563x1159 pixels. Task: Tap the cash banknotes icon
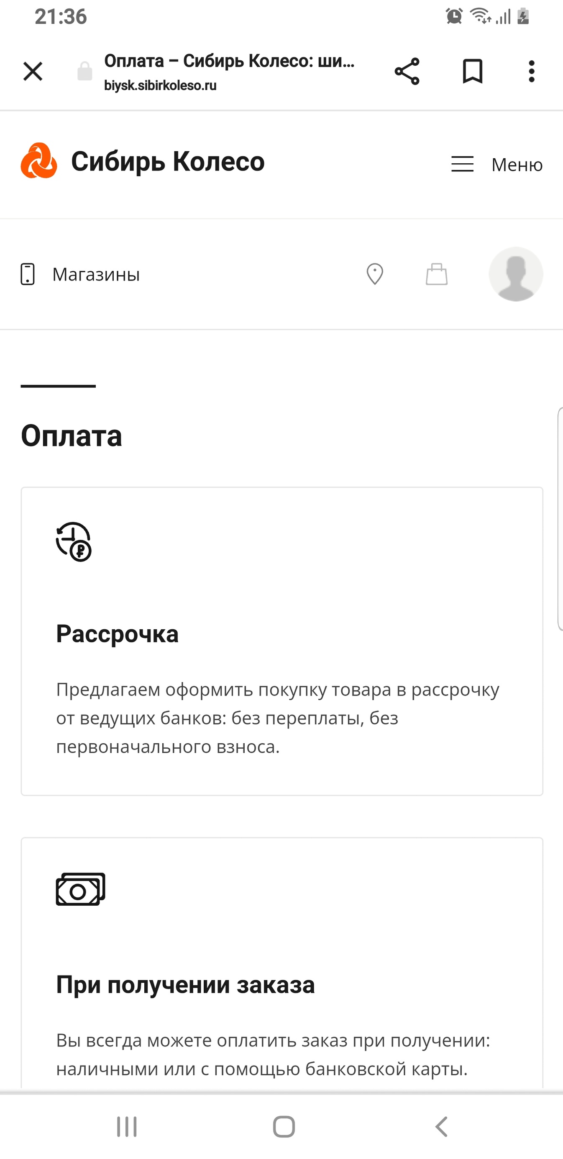80,889
